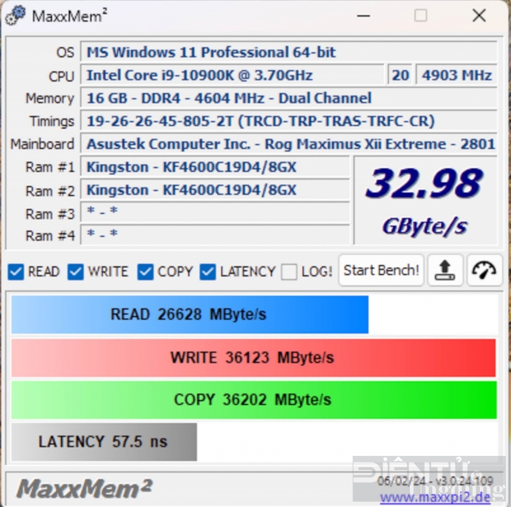Uncheck the READ checkbox
This screenshot has height=507, width=511.
pos(16,271)
